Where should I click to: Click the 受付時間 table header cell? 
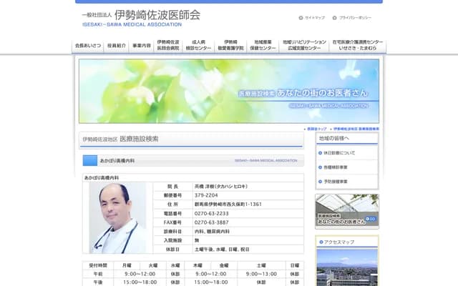point(98,265)
